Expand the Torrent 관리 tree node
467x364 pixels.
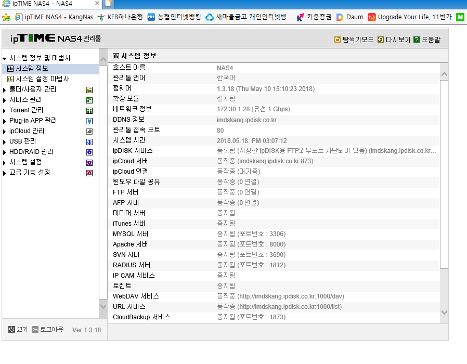click(5, 111)
